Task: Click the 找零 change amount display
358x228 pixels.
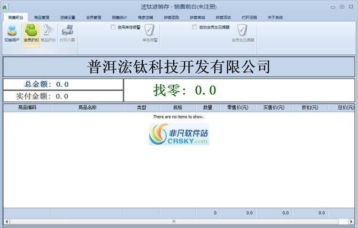Action: pyautogui.click(x=239, y=90)
